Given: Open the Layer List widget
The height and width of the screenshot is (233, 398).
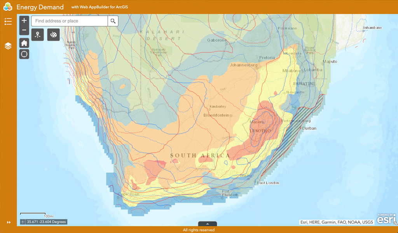Looking at the screenshot, I should [x=8, y=46].
